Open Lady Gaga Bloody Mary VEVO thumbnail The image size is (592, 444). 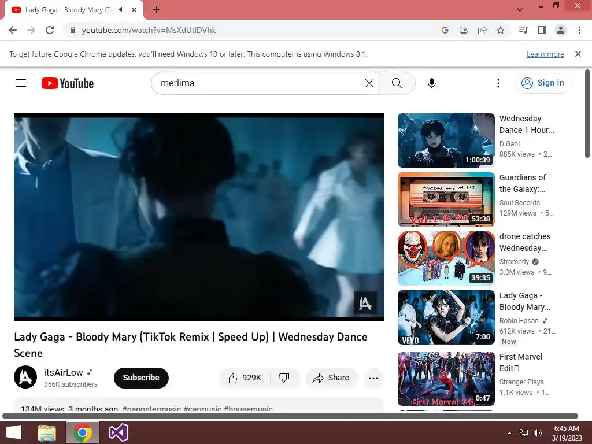pos(446,317)
